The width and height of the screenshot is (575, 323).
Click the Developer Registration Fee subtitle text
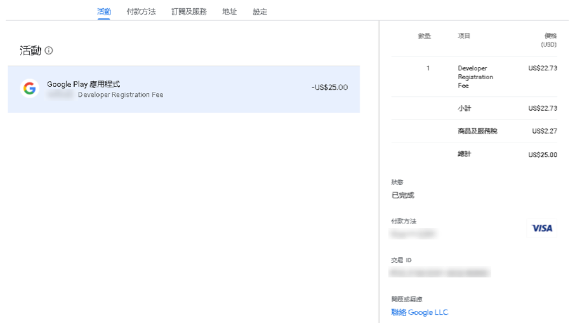click(121, 95)
